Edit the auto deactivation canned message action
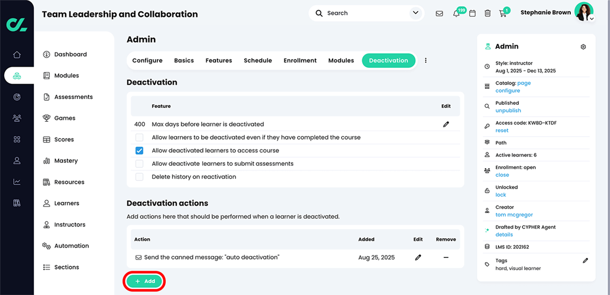610x295 pixels. pos(418,257)
